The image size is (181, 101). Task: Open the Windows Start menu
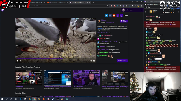coord(2,99)
